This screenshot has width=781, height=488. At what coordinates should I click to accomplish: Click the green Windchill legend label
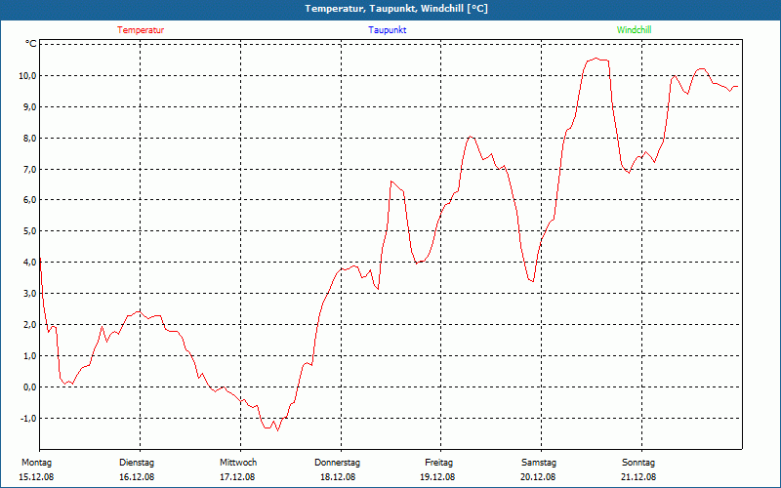click(634, 30)
